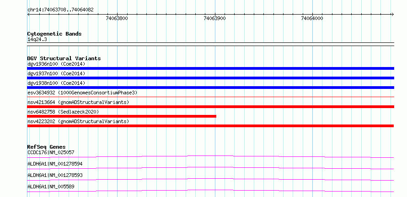Viewport: 407px width, 197px height.
Task: Click the 14q24.3 band label
Action: click(x=37, y=40)
